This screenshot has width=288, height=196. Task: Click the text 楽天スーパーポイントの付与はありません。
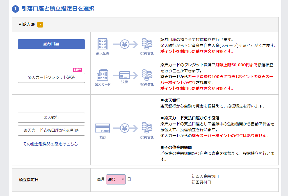231,136
